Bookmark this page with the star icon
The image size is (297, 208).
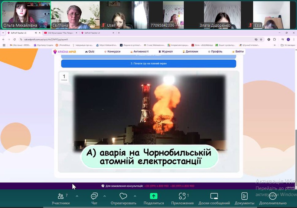click(x=261, y=39)
